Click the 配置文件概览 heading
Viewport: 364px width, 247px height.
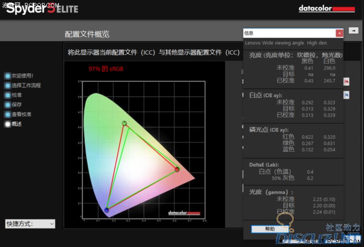[x=87, y=34]
